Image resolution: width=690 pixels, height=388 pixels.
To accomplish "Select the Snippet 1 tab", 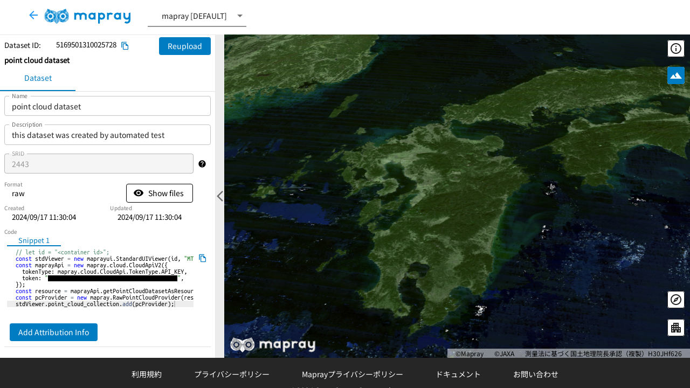I will [x=34, y=240].
